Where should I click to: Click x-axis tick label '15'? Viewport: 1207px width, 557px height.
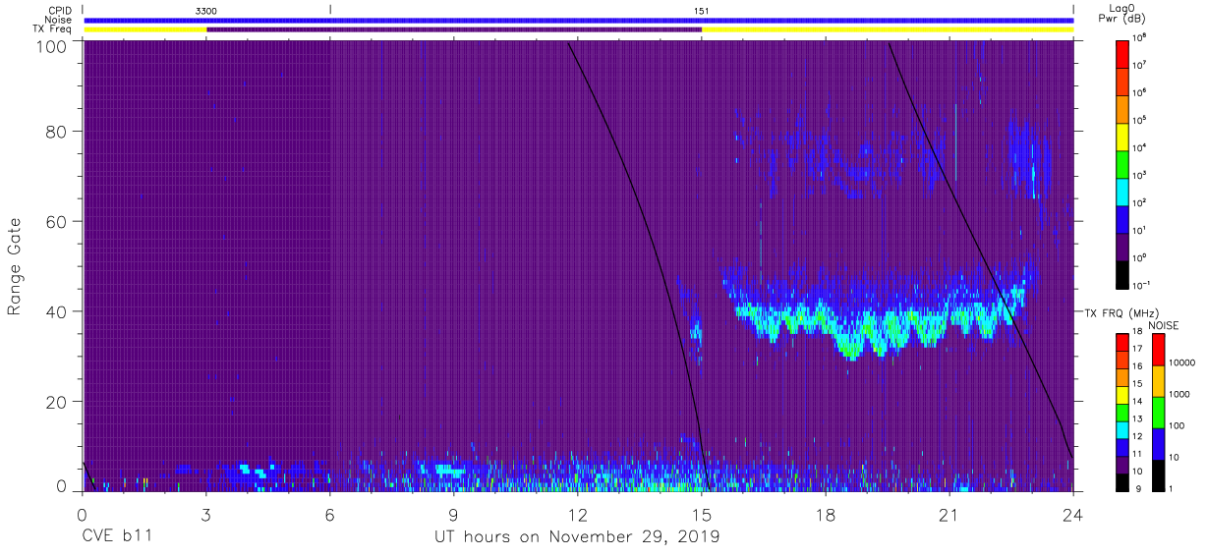click(701, 514)
